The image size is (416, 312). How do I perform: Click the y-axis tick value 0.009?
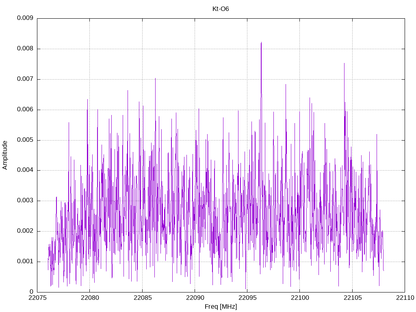[x=25, y=18]
